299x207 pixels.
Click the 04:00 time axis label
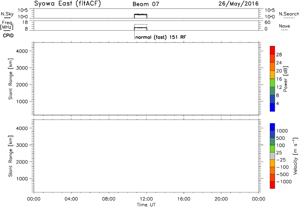pyautogui.click(x=71, y=199)
